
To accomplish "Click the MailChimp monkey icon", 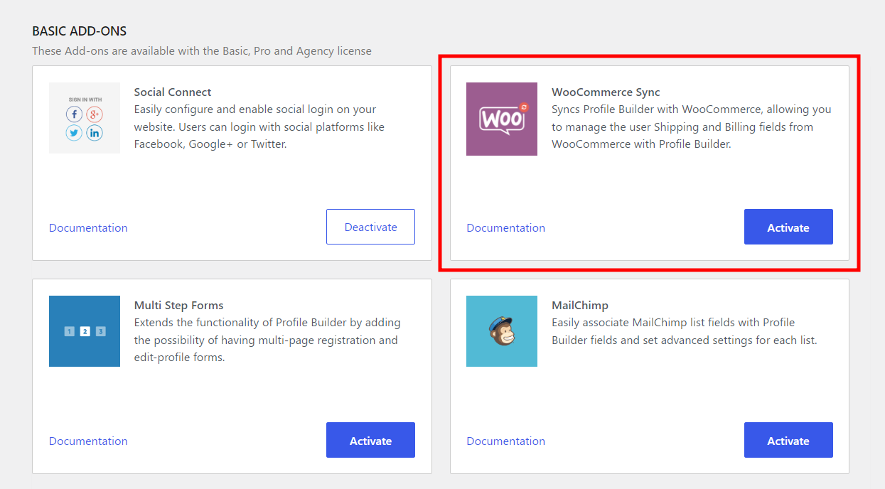I will pyautogui.click(x=502, y=331).
